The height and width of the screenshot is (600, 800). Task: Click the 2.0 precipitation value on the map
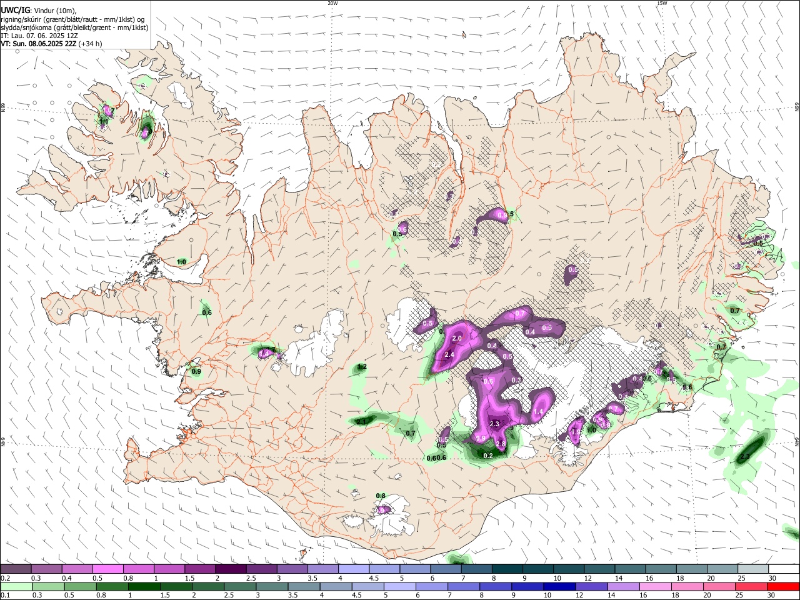456,338
